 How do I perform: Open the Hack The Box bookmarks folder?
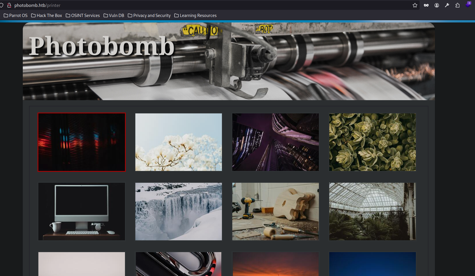pos(46,16)
